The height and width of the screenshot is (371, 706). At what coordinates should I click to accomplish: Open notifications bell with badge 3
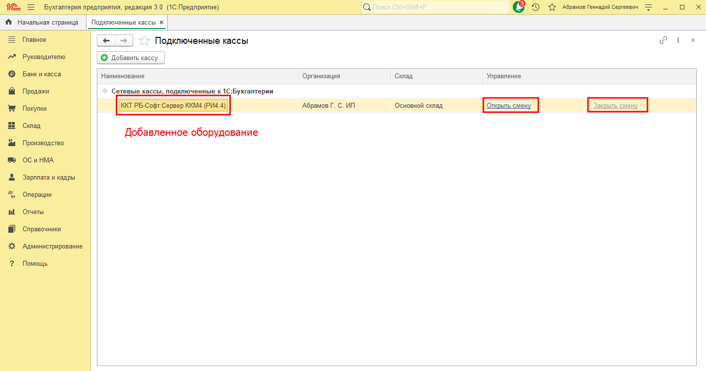click(x=519, y=7)
